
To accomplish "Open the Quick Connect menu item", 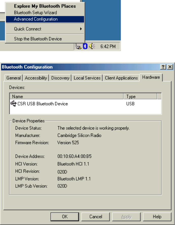I will (x=45, y=29).
